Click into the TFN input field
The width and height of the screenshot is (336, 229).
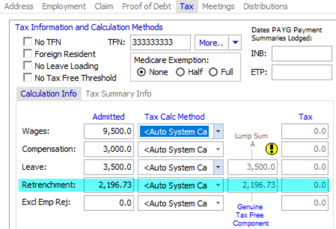(160, 43)
